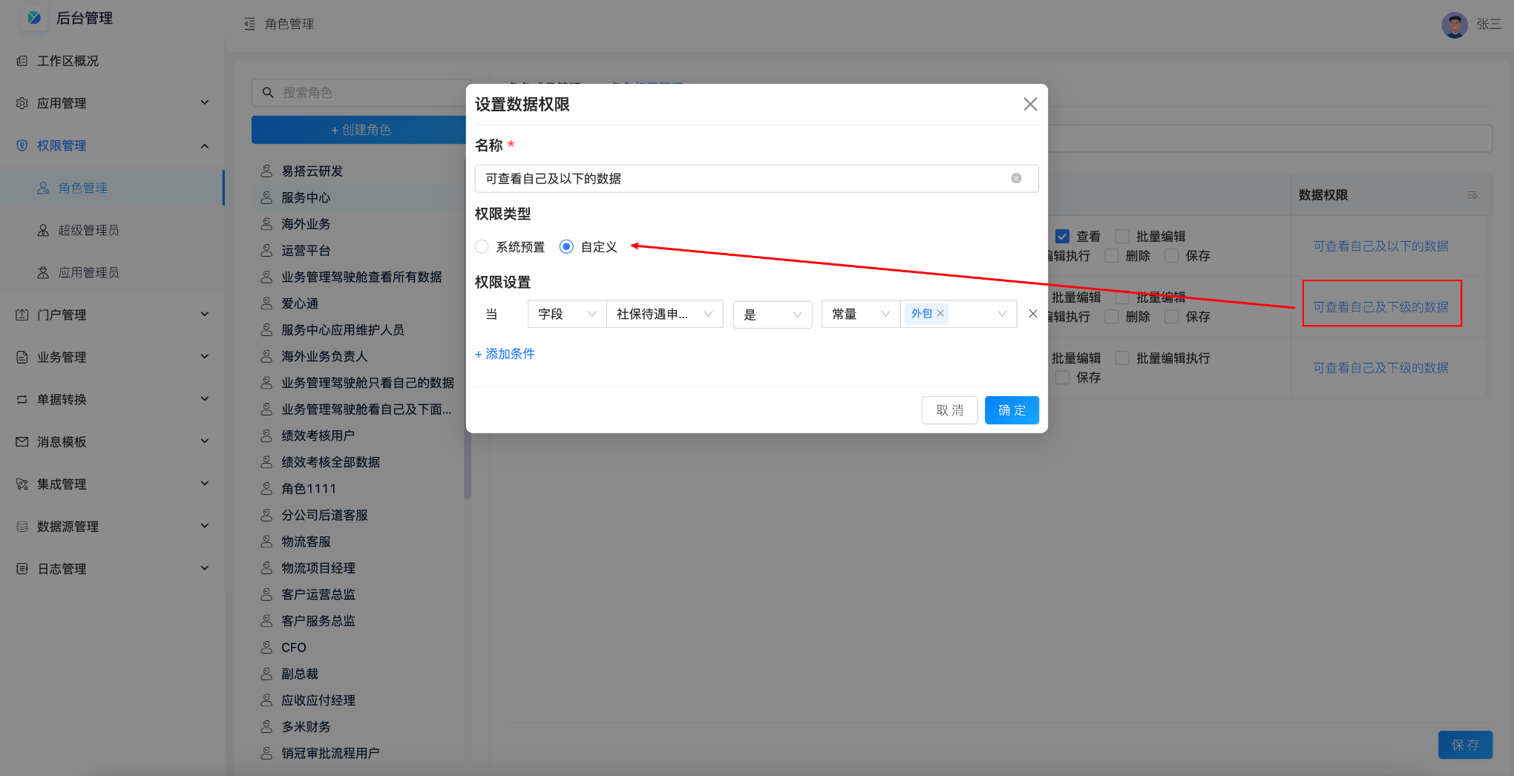Screen dimensions: 1514x776
Task: Click the 后台管理 logo icon
Action: pyautogui.click(x=34, y=18)
